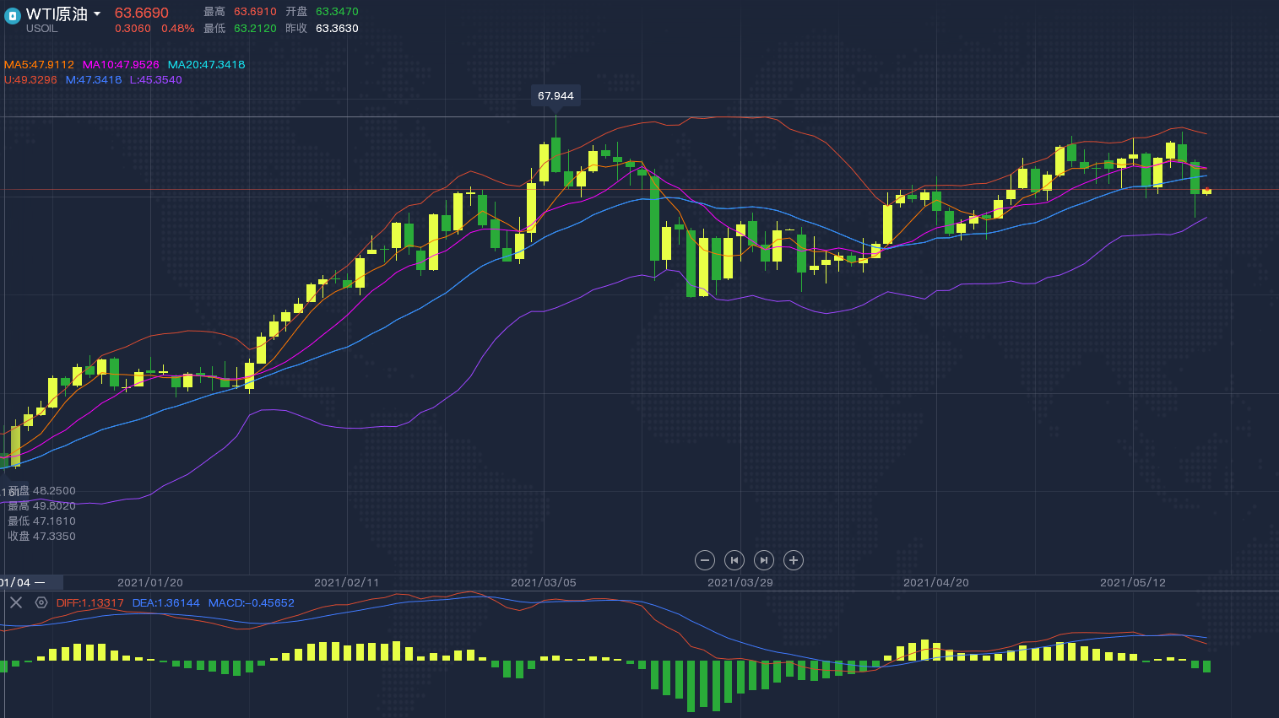Open the WTI原油 symbol dropdown arrow

97,14
